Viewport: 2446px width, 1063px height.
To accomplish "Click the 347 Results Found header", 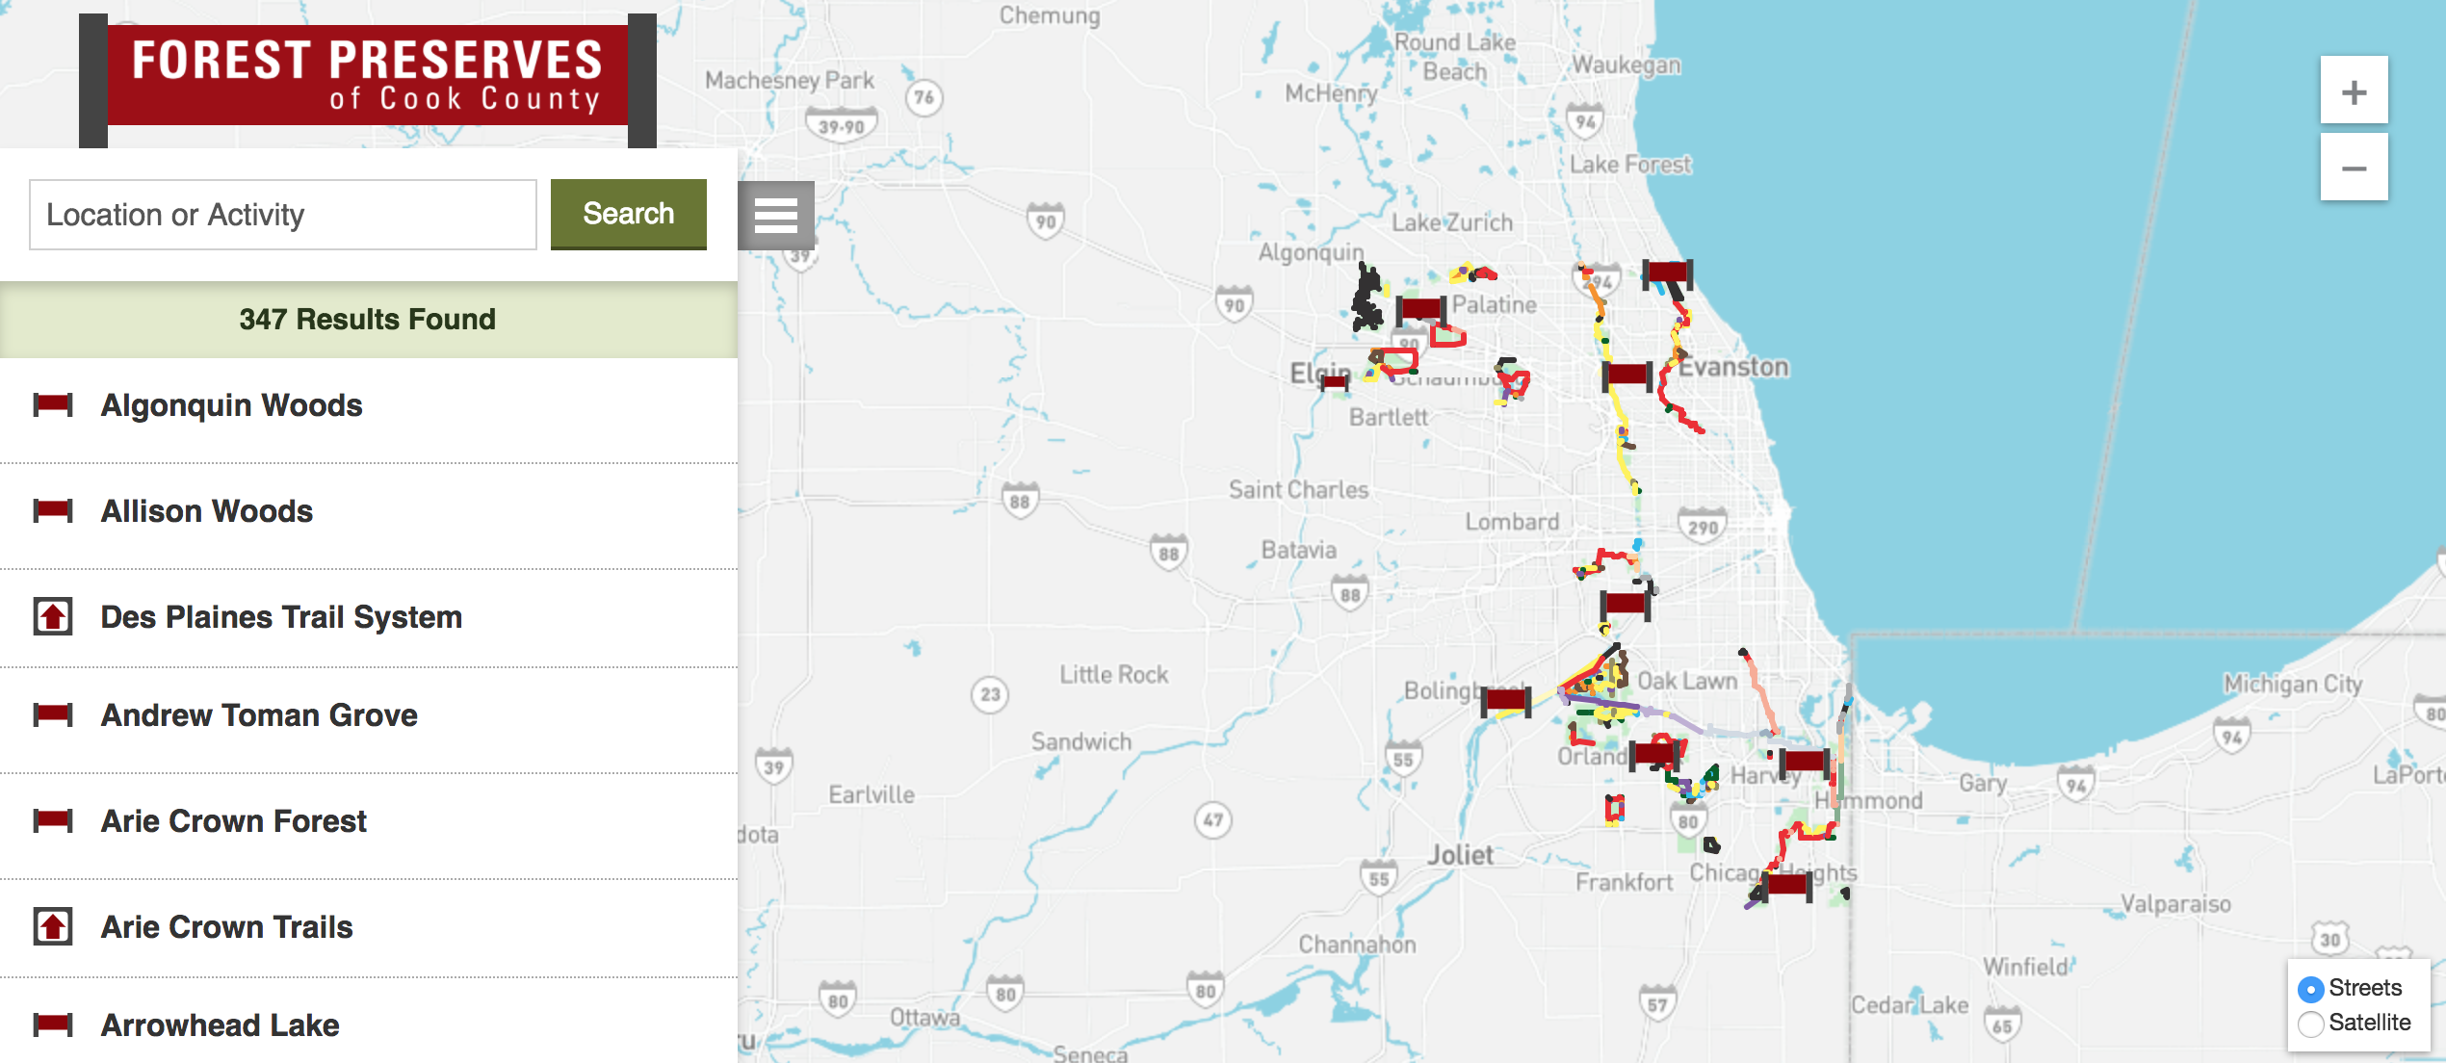I will [367, 319].
